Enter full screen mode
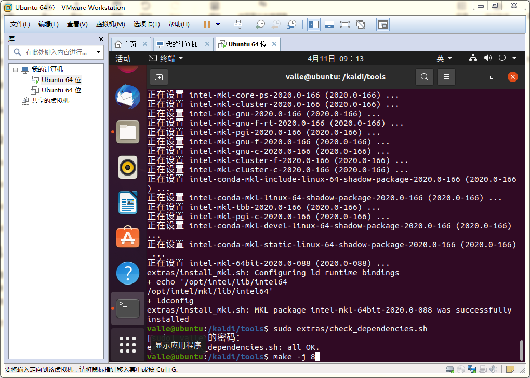Viewport: 530px width, 378px height. click(x=345, y=24)
